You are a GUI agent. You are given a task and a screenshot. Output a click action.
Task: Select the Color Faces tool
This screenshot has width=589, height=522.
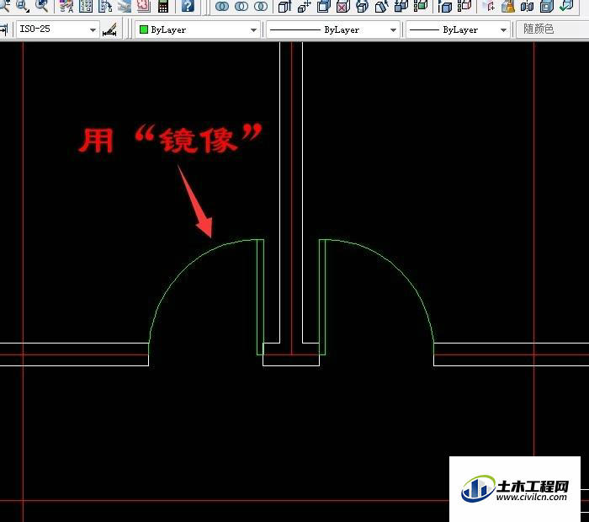[421, 6]
